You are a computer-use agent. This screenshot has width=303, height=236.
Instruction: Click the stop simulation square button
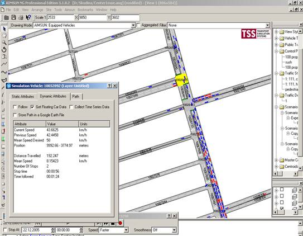[x=113, y=223]
